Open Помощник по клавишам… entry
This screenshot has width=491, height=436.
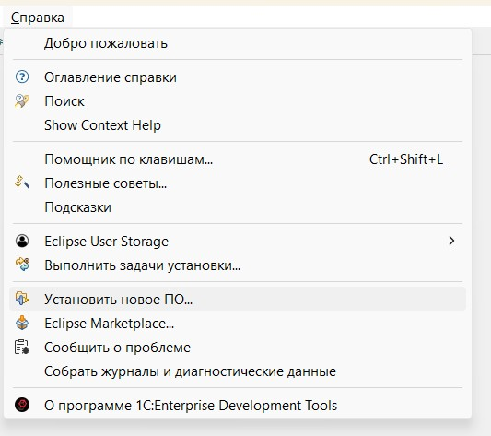point(238,159)
